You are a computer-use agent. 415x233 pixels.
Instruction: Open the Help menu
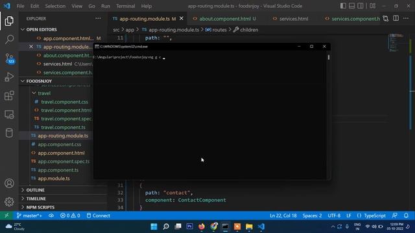[147, 6]
